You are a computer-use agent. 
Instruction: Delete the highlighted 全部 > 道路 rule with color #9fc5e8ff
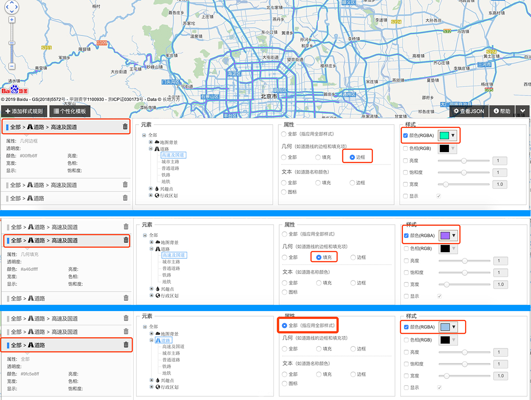coord(126,345)
